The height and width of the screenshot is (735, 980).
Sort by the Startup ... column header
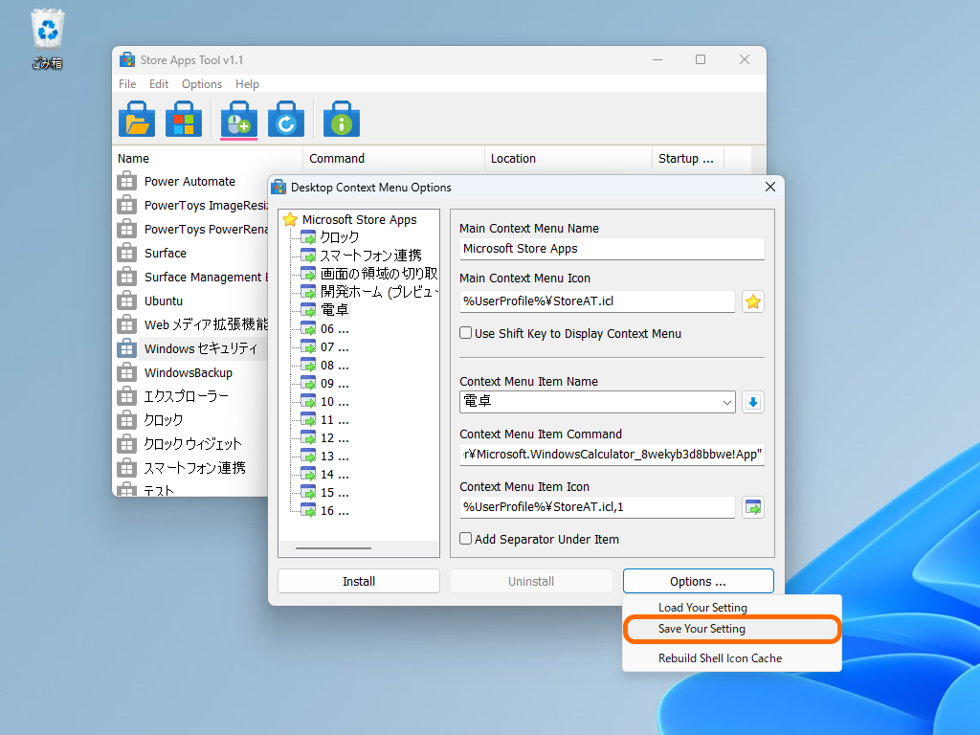point(687,159)
